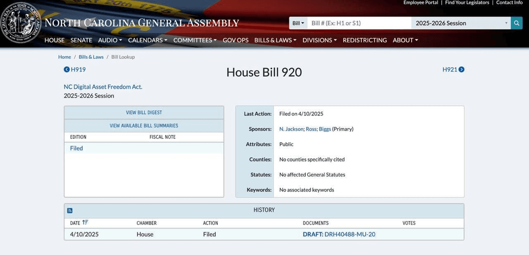This screenshot has width=529, height=255.
Task: Click View Bill Digest button
Action: coord(144,112)
